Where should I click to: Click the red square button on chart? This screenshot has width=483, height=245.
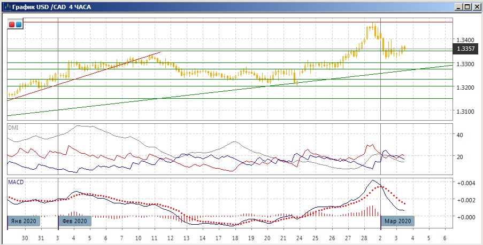tap(12, 25)
